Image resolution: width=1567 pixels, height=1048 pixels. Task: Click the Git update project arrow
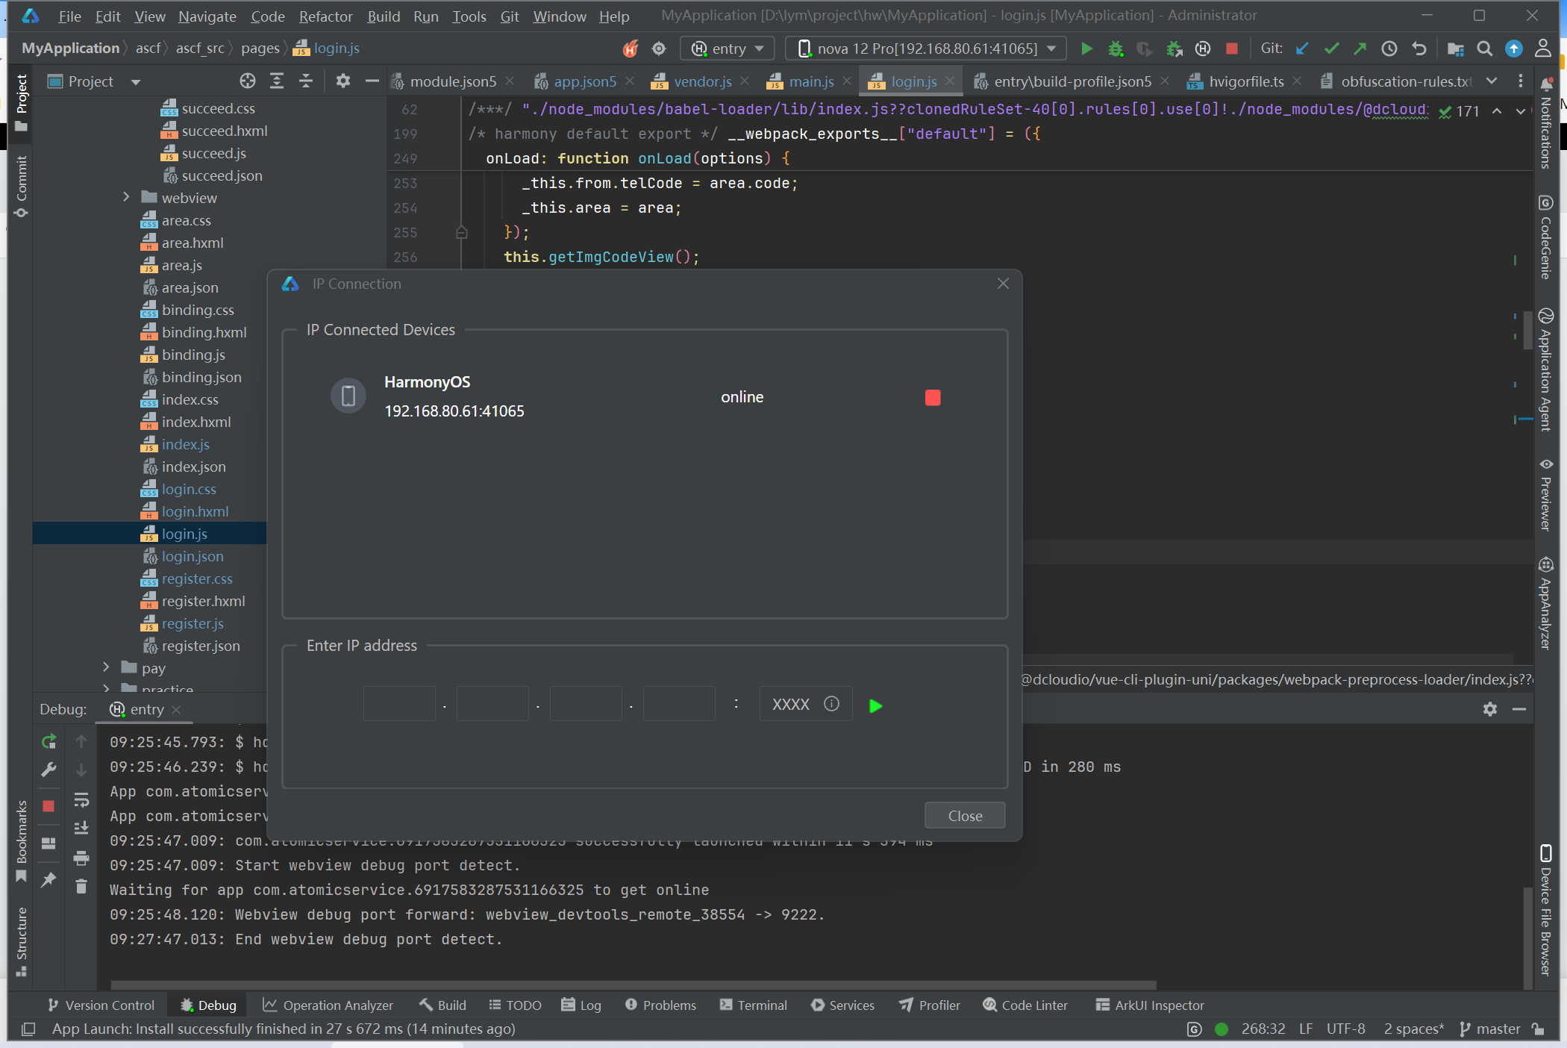point(1302,49)
